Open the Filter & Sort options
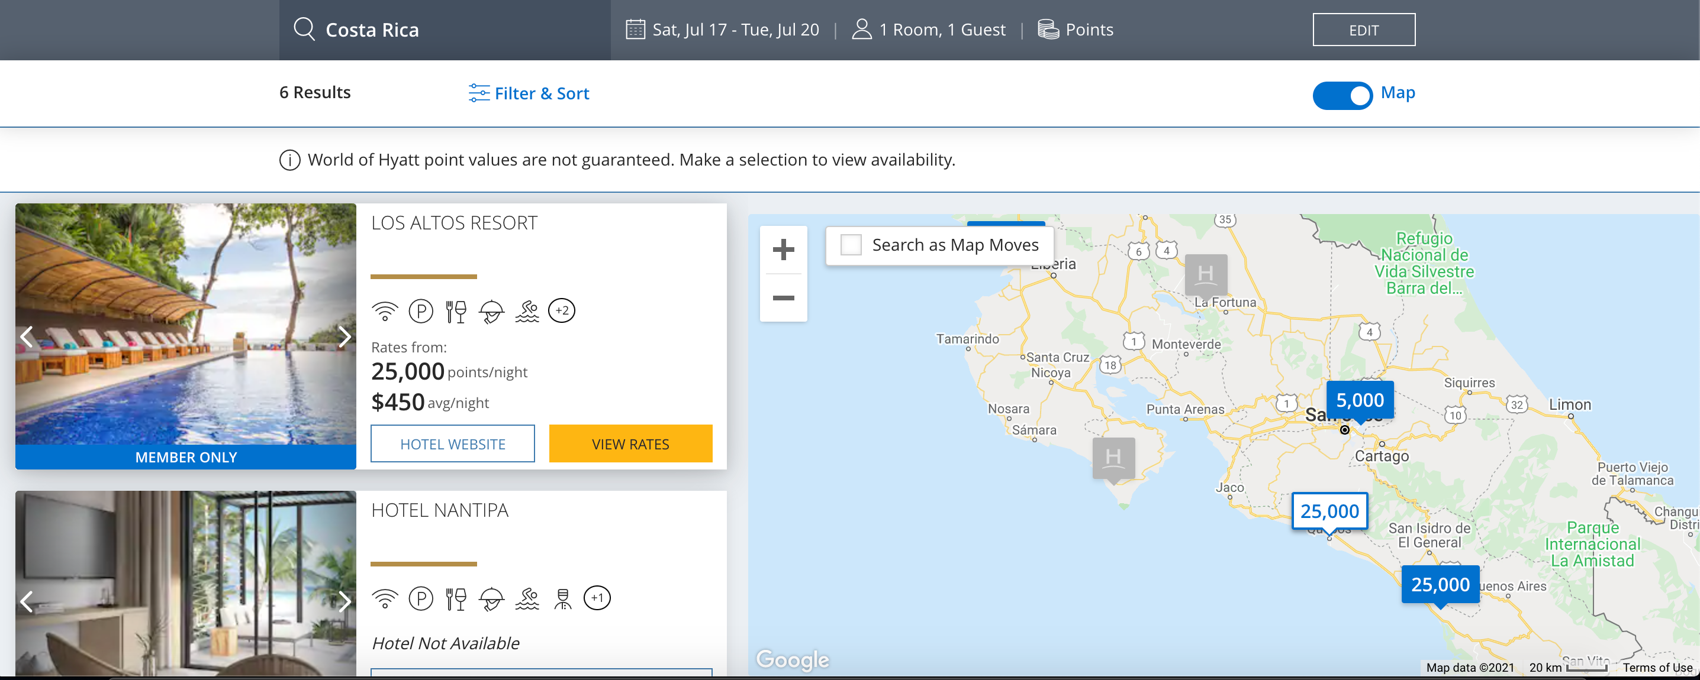The height and width of the screenshot is (680, 1700). [529, 93]
